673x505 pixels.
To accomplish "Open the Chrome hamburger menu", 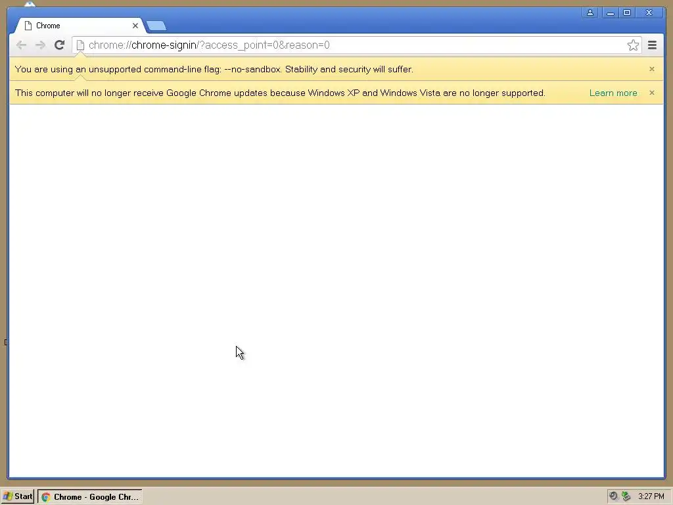I will click(x=652, y=45).
